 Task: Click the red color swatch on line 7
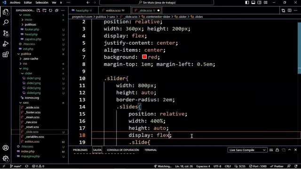coord(144,57)
